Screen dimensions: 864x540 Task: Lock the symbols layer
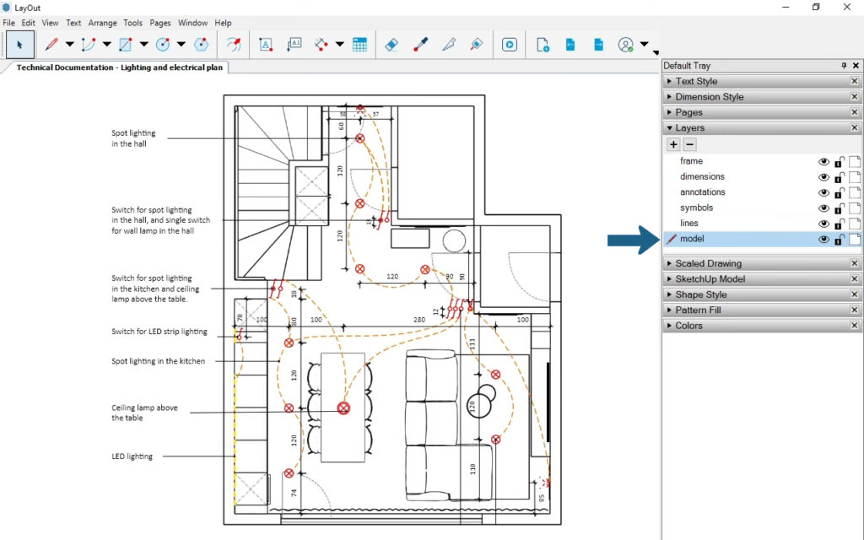point(839,208)
